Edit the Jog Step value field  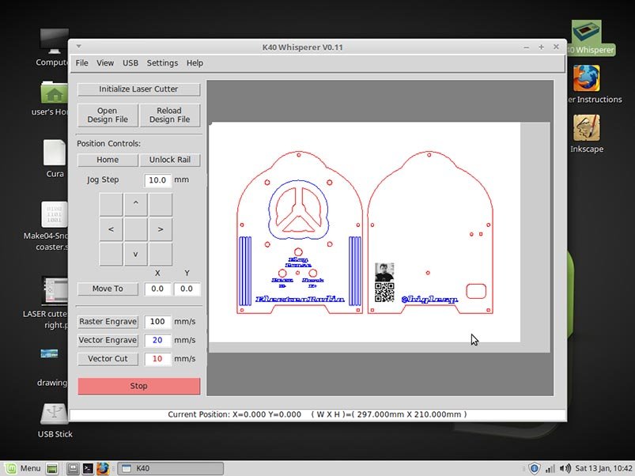coord(155,179)
